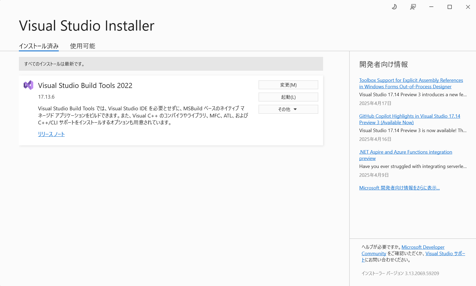Open .NET Aspire and Azure Functions link
This screenshot has height=286, width=476.
click(x=406, y=155)
